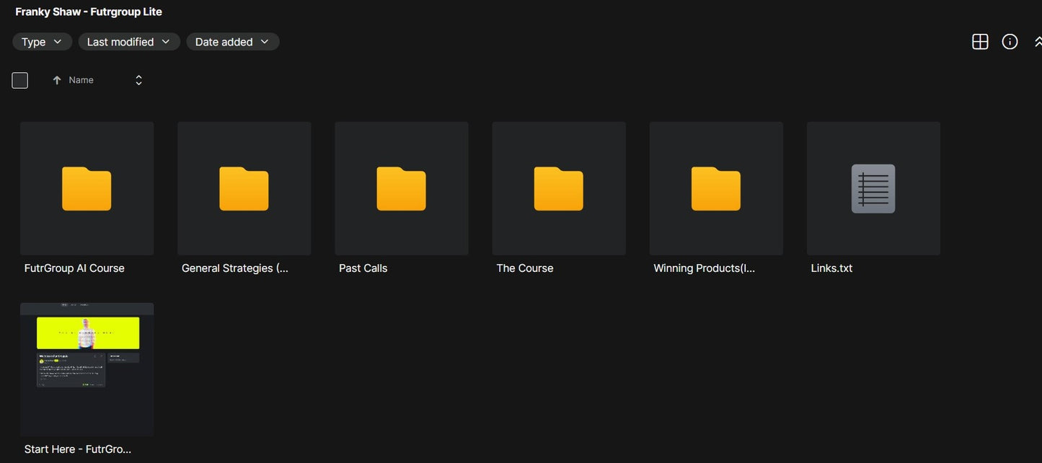Viewport: 1042px width, 463px height.
Task: Open the General Strategies folder icon
Action: point(244,189)
